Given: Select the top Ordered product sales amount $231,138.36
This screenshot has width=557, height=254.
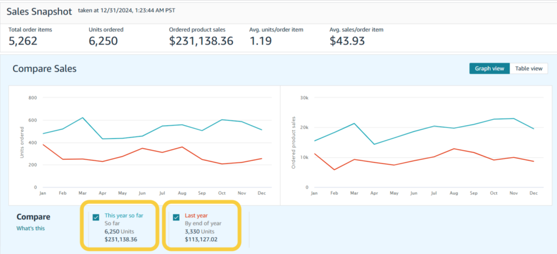Looking at the screenshot, I should pyautogui.click(x=201, y=40).
